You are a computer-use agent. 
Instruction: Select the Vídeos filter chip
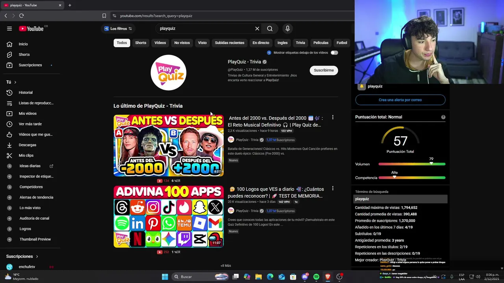[x=160, y=43]
